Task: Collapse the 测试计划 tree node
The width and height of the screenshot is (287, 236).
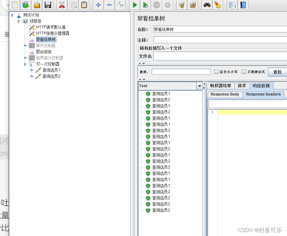Action: pyautogui.click(x=12, y=15)
